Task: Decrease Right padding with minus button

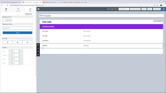Action: point(10,63)
